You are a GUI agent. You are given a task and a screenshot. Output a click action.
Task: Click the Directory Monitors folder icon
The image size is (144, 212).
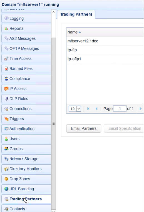(6, 169)
